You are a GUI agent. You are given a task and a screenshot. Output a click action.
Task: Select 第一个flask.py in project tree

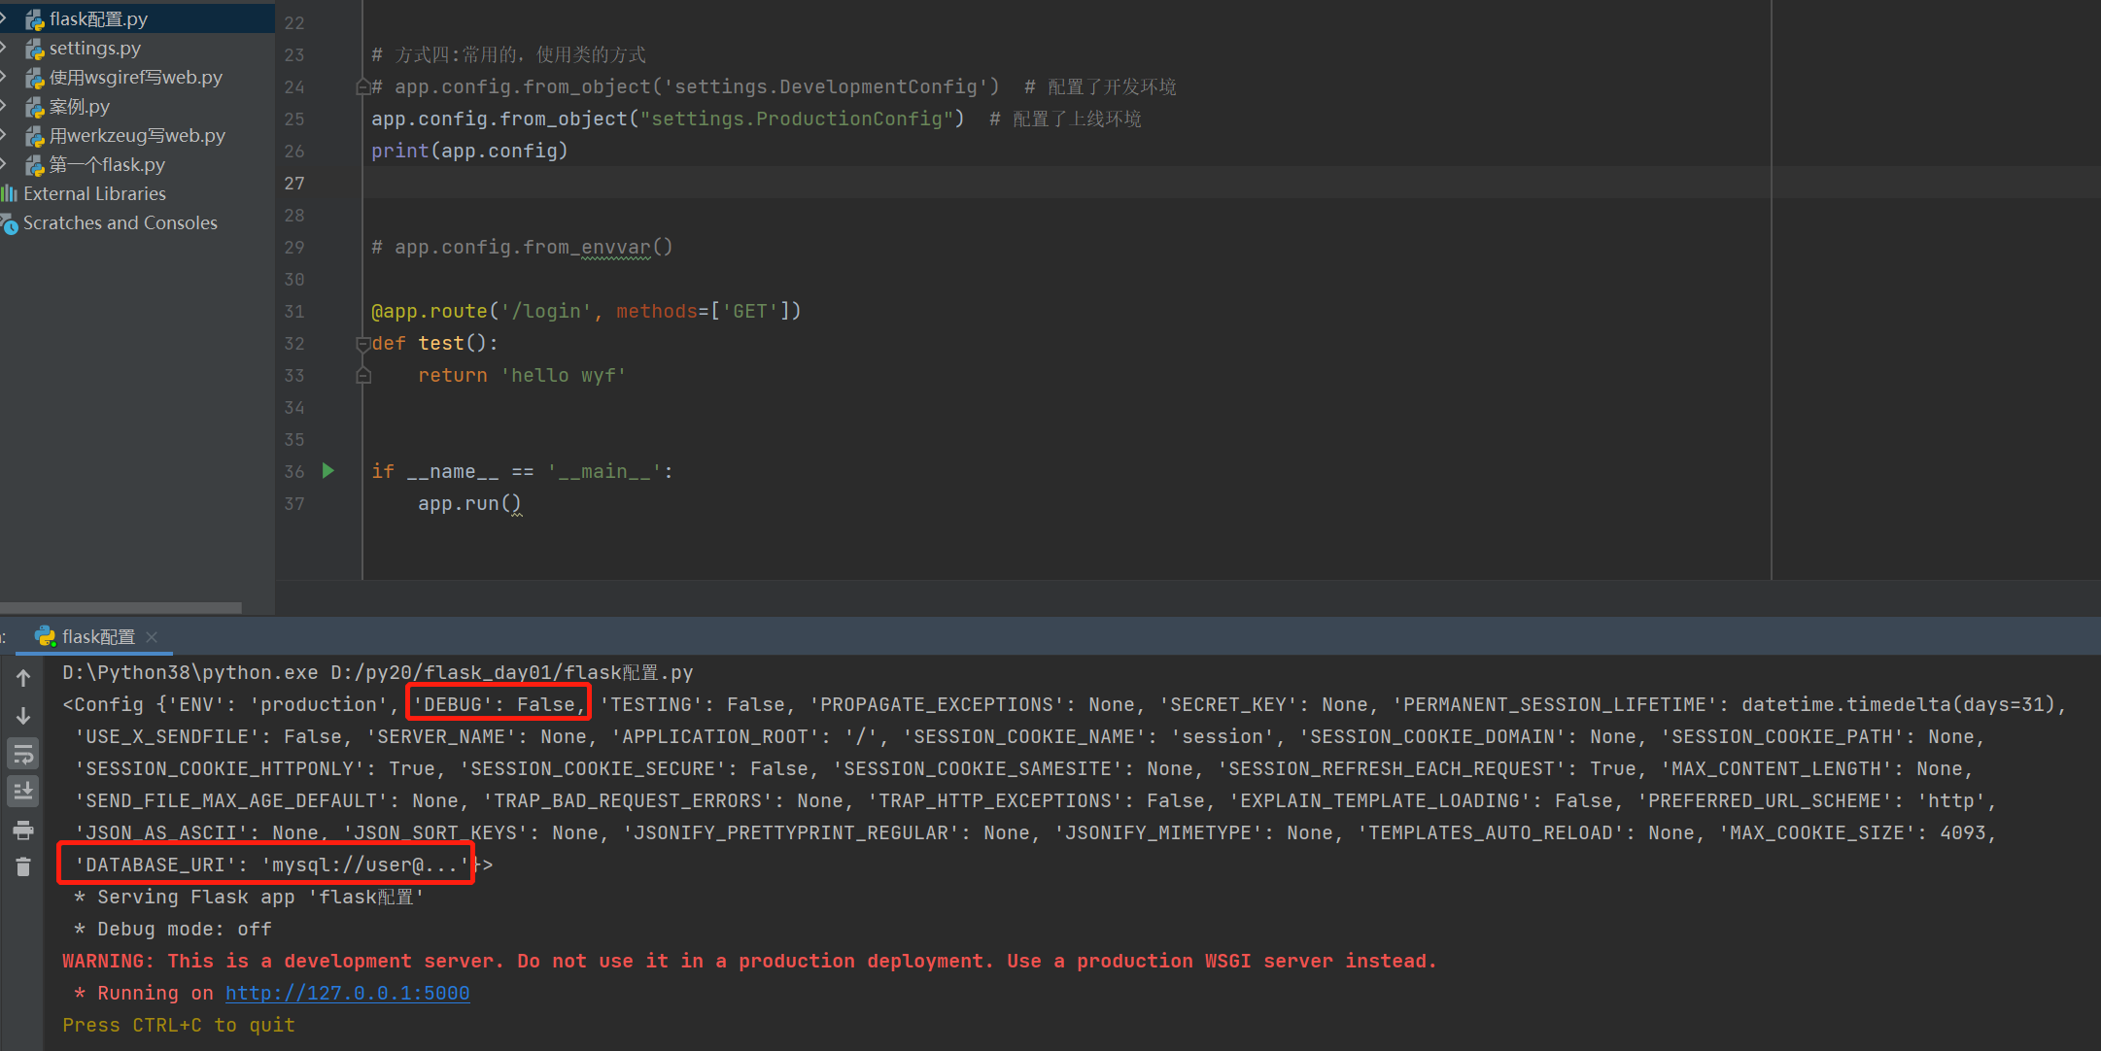point(107,165)
